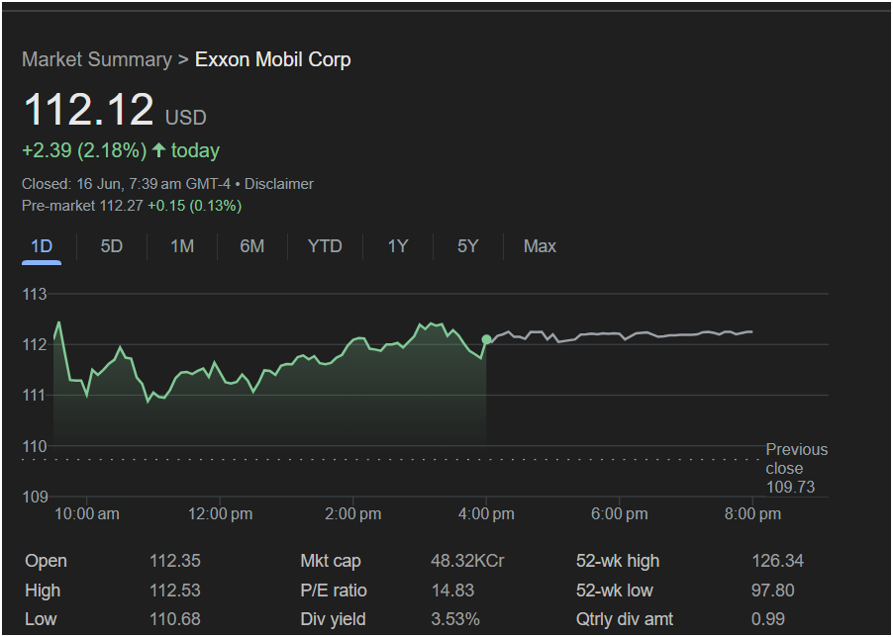Click the Div yield value 3.53%
The image size is (893, 637).
click(x=455, y=619)
